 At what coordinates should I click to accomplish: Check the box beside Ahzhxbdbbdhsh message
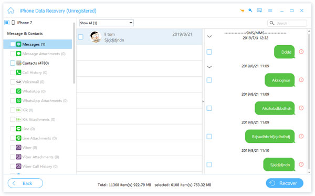[209, 108]
